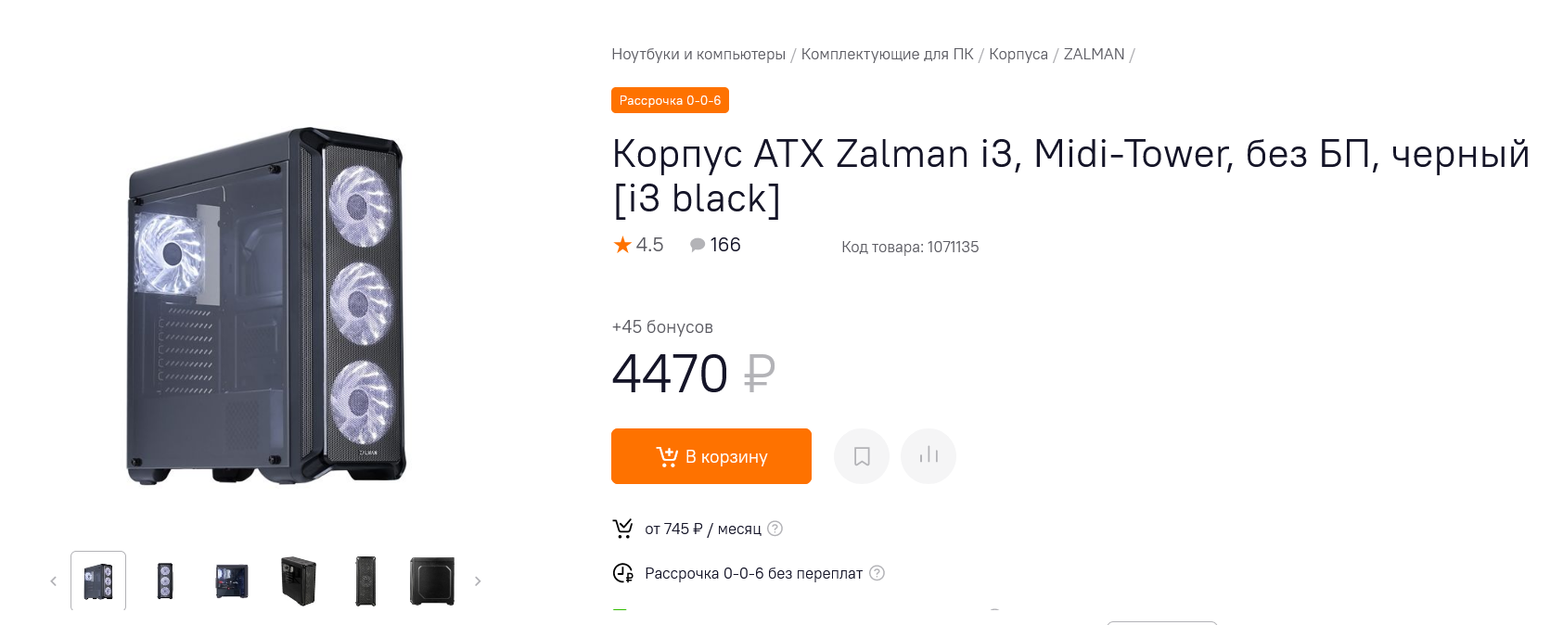This screenshot has width=1550, height=625.
Task: Go to Ноутбуки и компьютеры breadcrumb
Action: [x=698, y=54]
